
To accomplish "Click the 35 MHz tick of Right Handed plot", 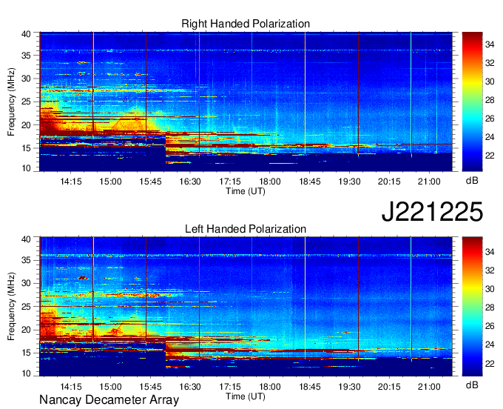I will [26, 56].
